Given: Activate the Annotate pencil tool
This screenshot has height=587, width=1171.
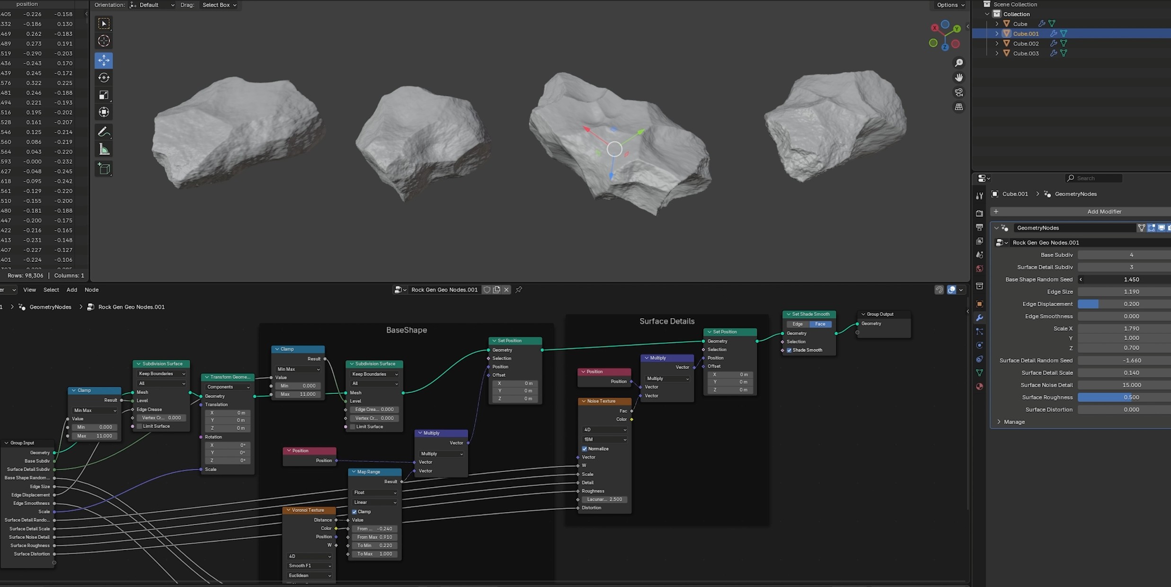Looking at the screenshot, I should point(104,132).
